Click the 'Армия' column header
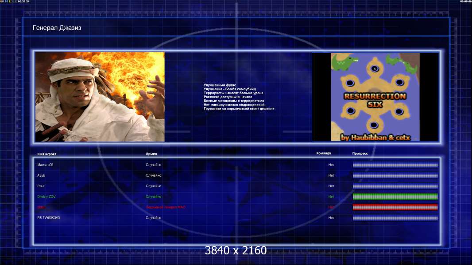 (x=151, y=154)
